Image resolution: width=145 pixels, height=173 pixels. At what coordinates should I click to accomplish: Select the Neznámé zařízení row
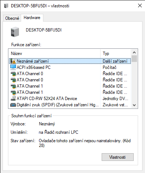70,61
